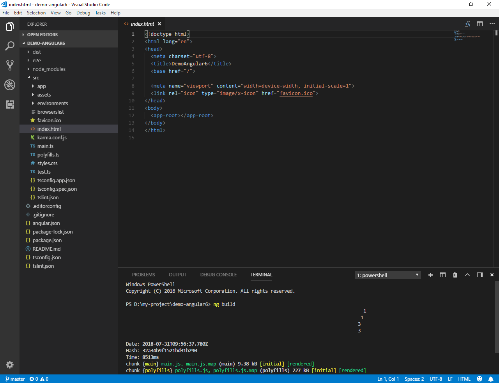Change language mode via HTML status item
The width and height of the screenshot is (499, 383).
pos(464,379)
